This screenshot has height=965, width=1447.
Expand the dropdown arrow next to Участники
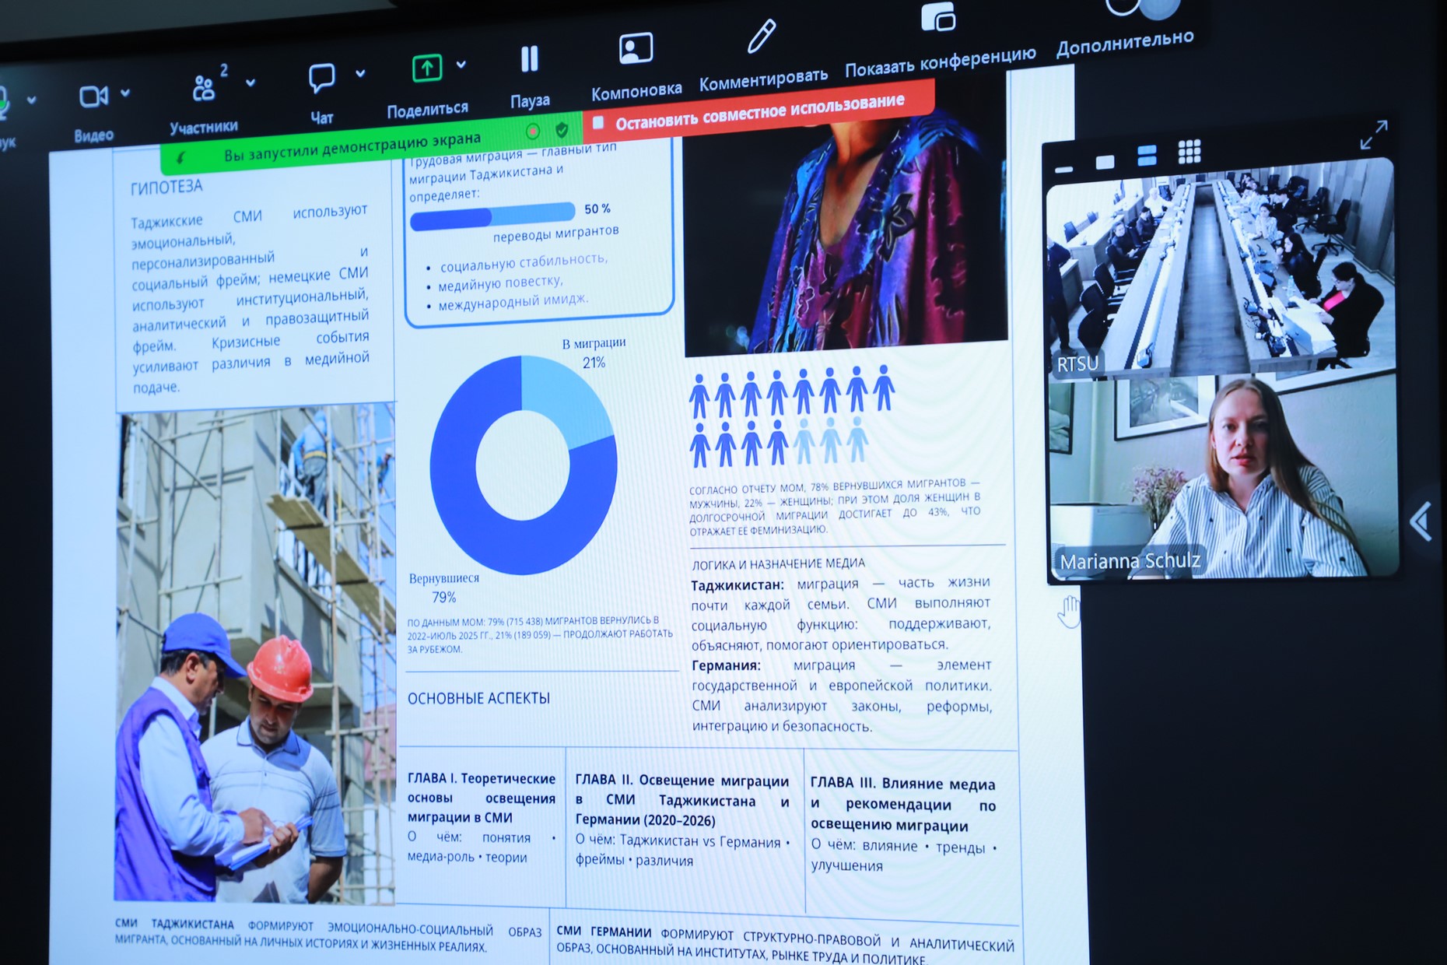click(x=251, y=82)
